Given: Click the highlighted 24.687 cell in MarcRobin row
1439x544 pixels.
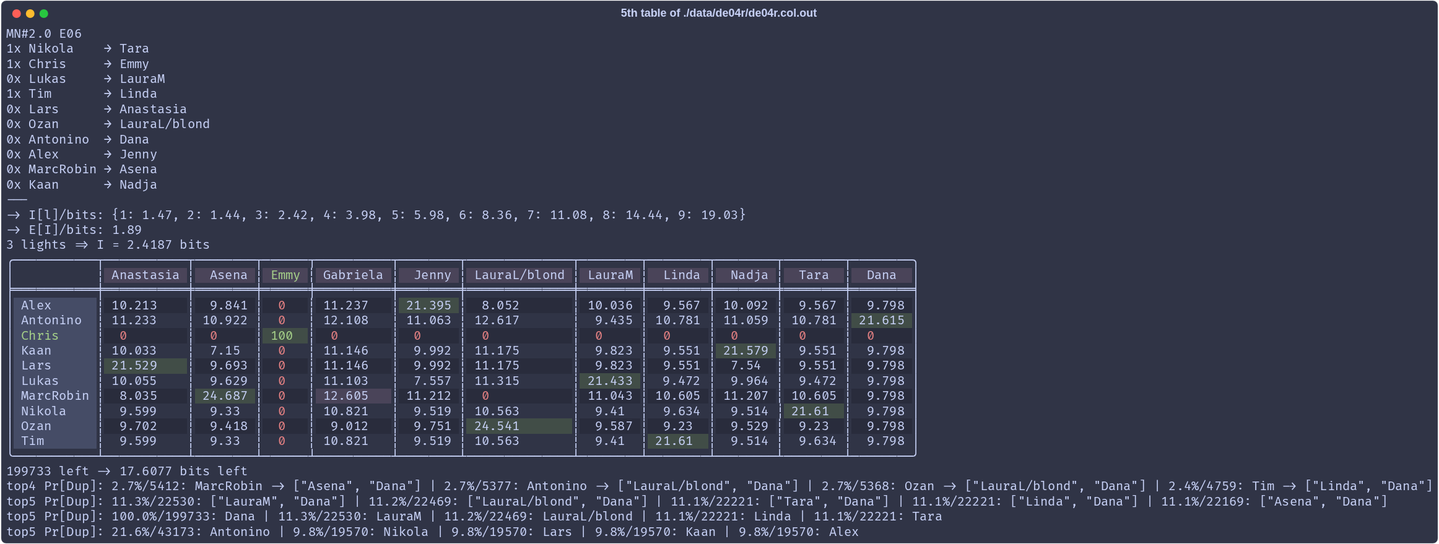Looking at the screenshot, I should (x=225, y=395).
